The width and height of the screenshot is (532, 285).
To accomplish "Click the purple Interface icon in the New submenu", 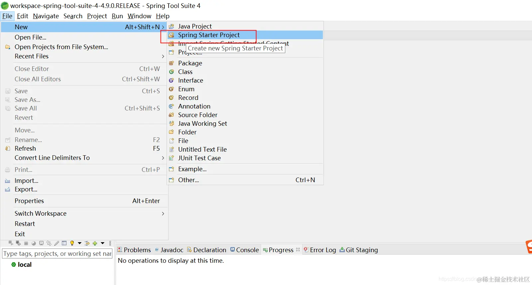I will tap(171, 80).
